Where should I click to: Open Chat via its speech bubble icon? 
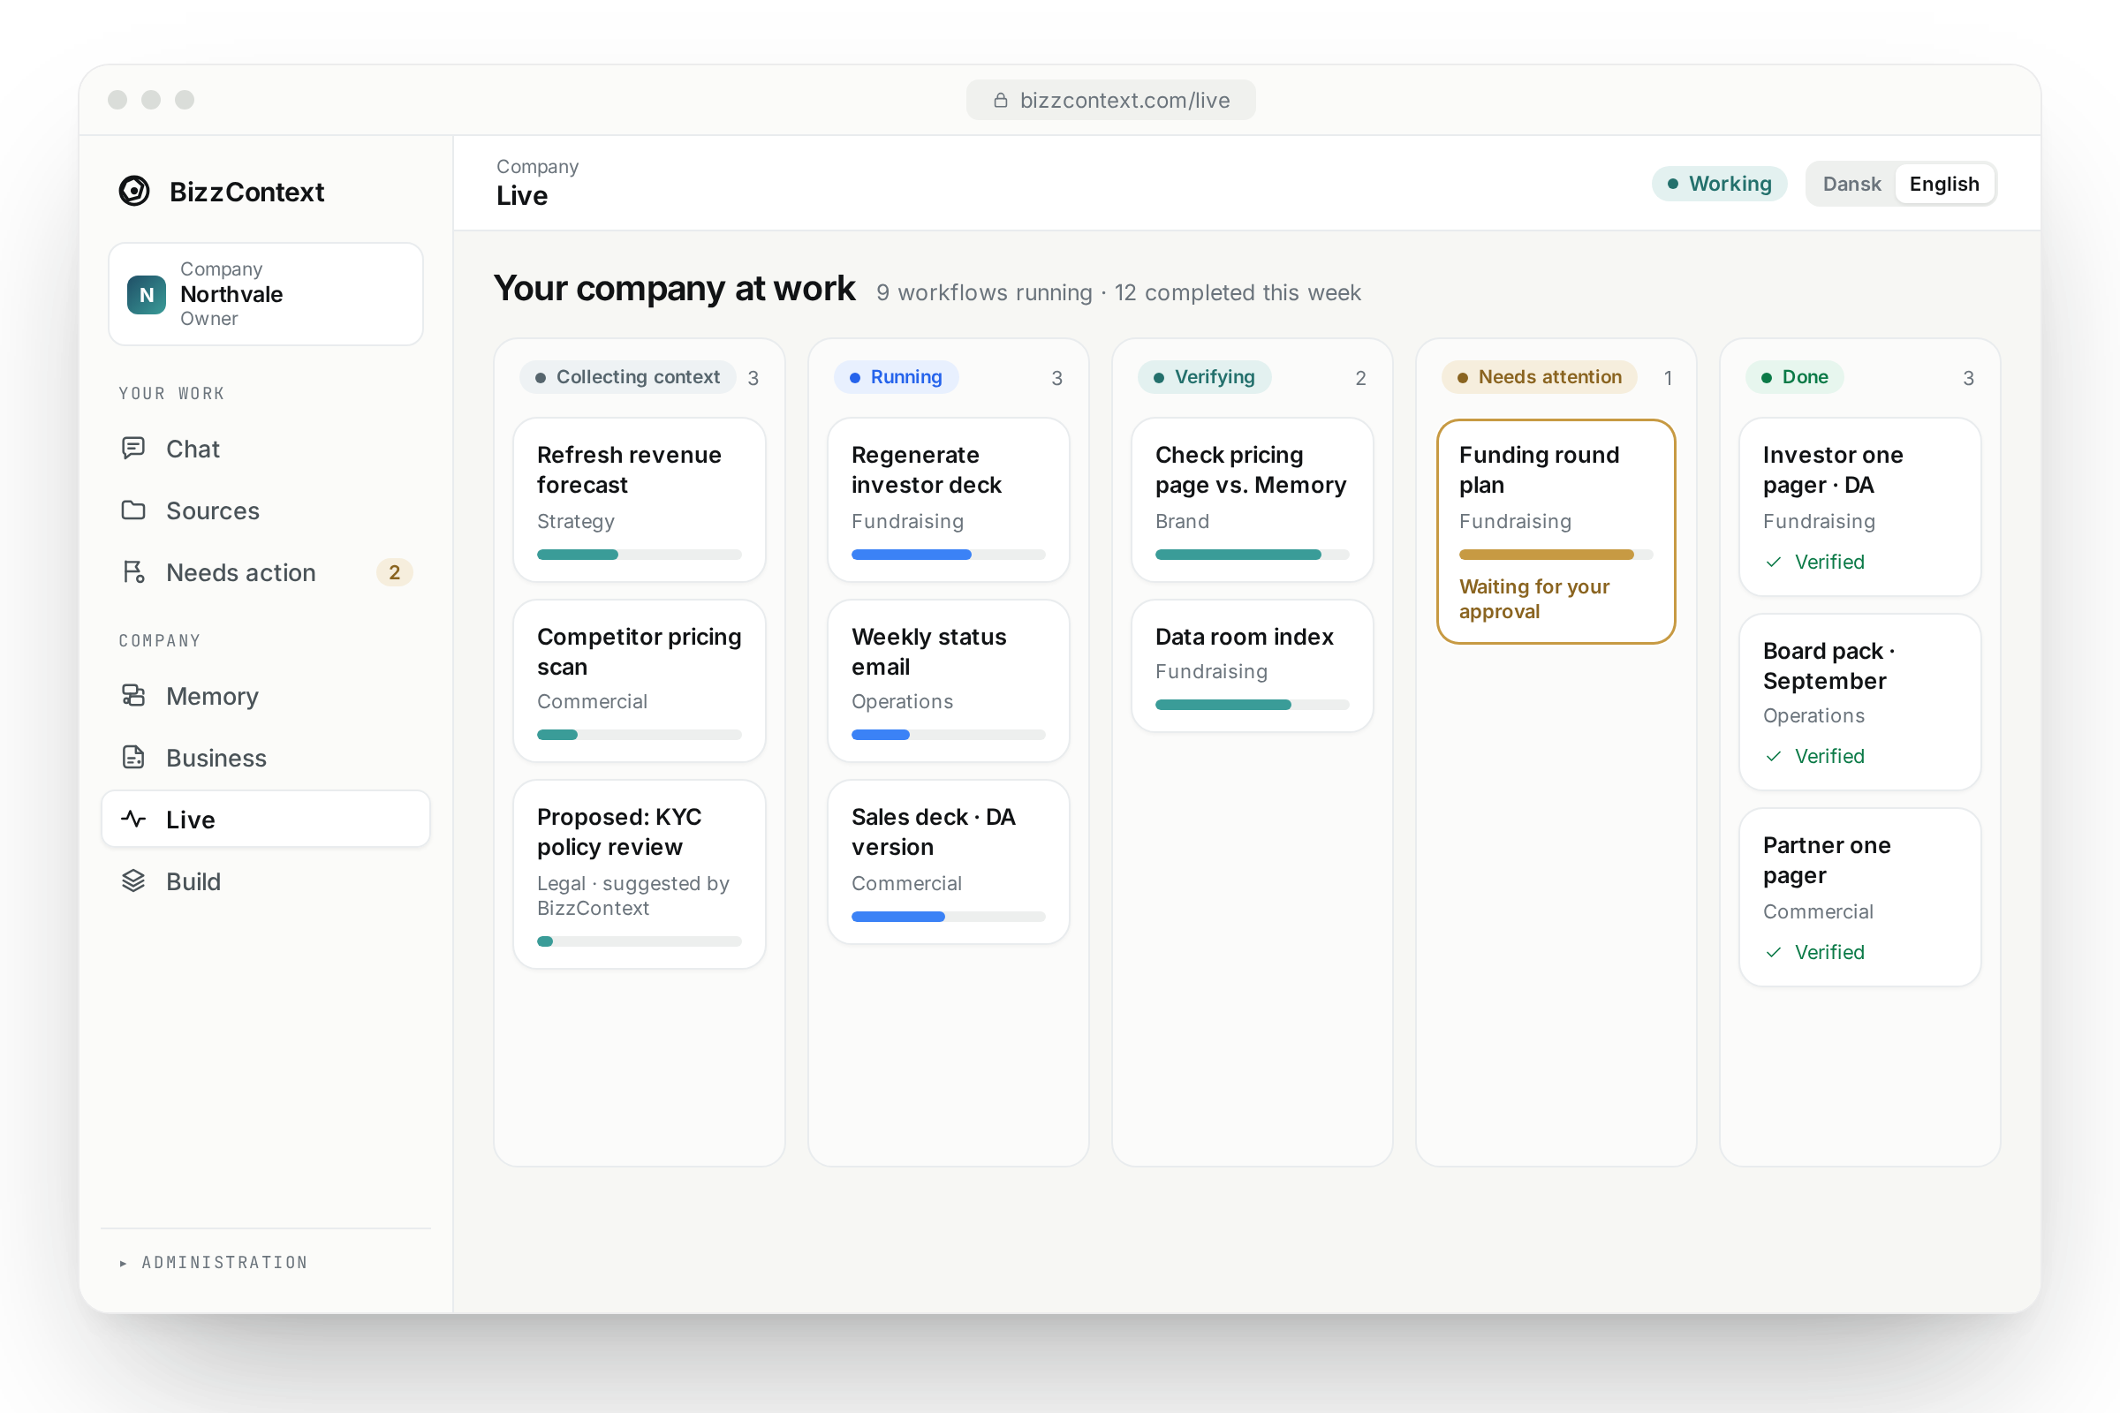click(133, 448)
